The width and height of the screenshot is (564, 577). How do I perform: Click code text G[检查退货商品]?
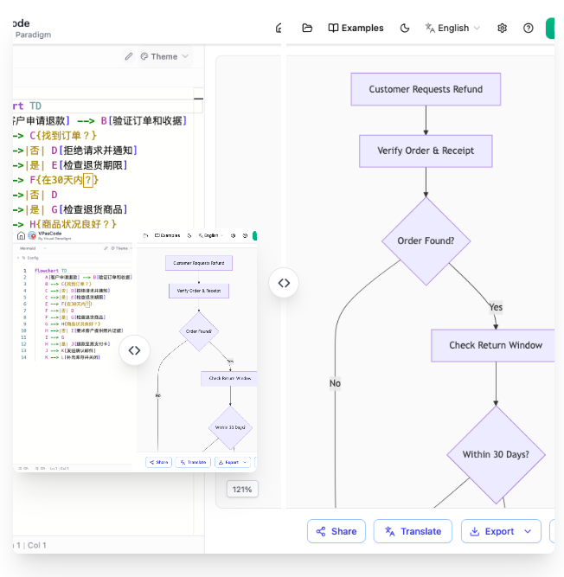(89, 209)
